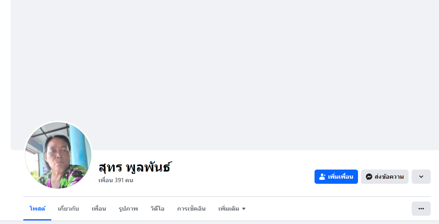This screenshot has width=439, height=224.
Task: Click the blank white space right of เพิ่มเติม
Action: 328,209
